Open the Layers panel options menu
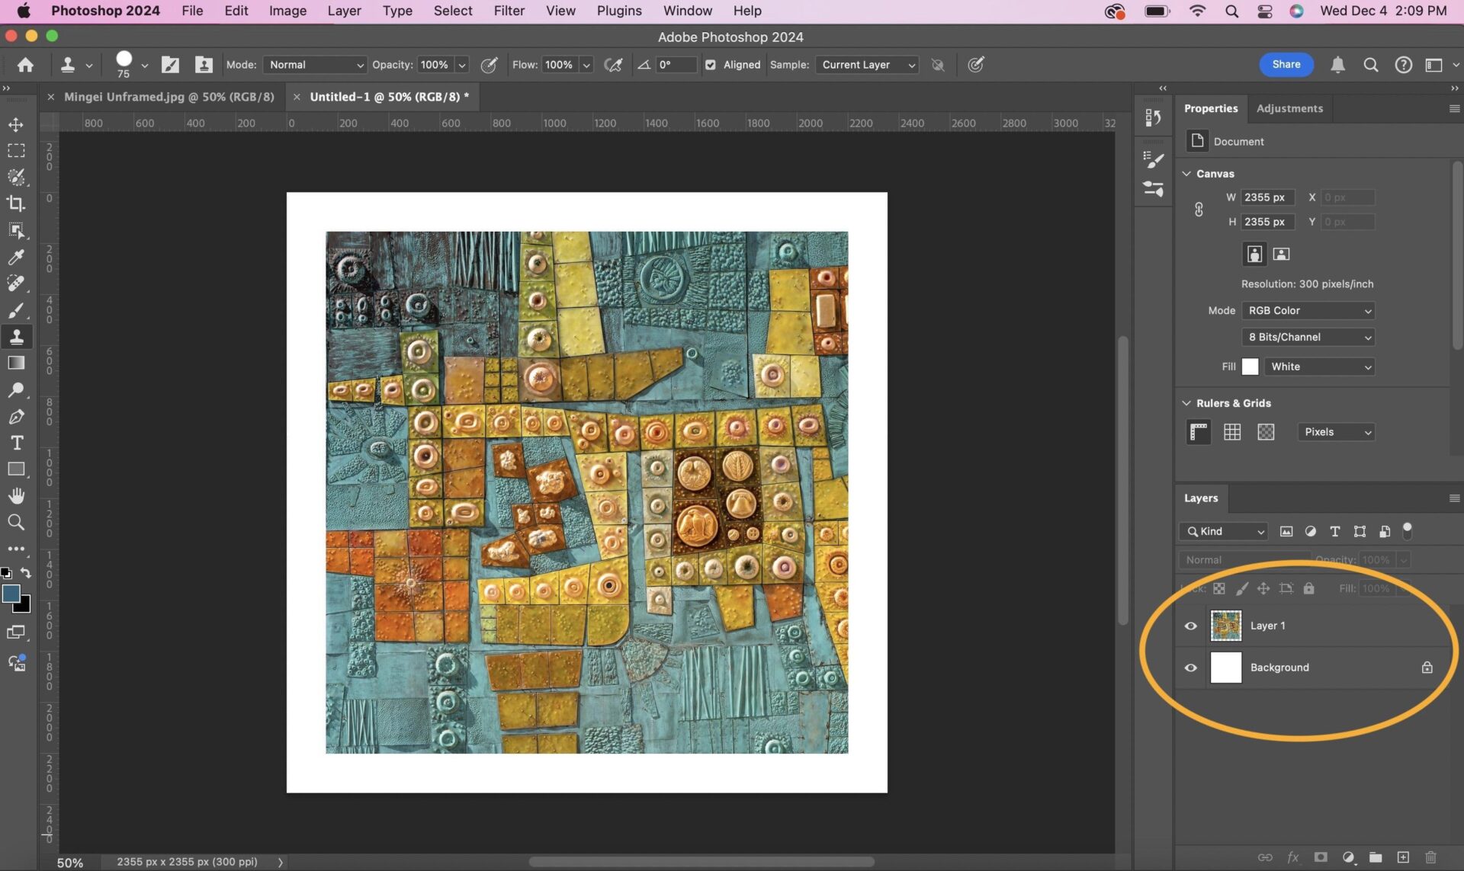The height and width of the screenshot is (871, 1464). 1454,498
